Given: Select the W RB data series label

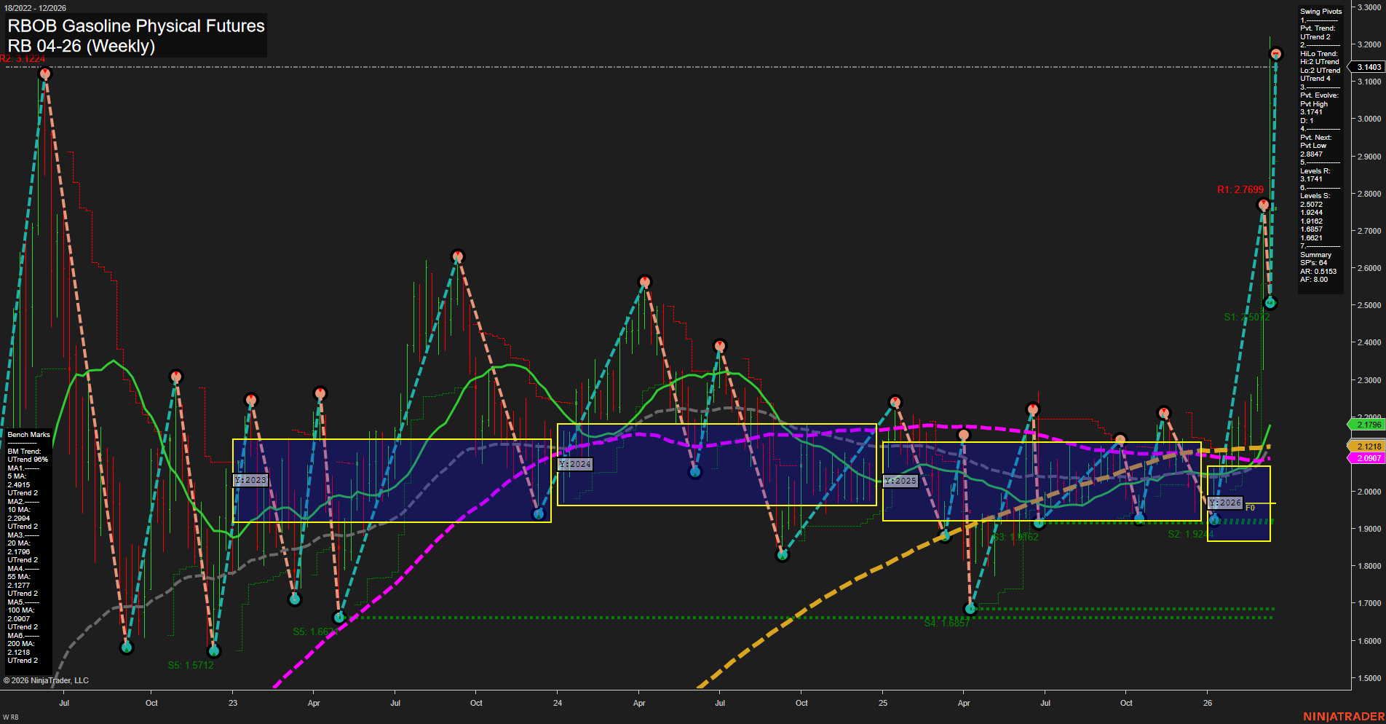Looking at the screenshot, I should 10,718.
